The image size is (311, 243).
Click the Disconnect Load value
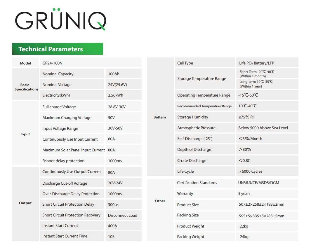click(x=123, y=215)
